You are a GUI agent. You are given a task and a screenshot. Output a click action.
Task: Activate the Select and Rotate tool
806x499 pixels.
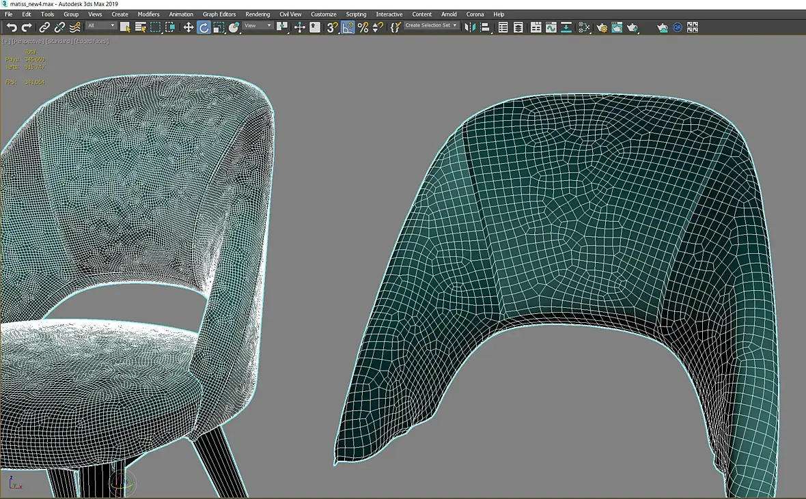tap(204, 27)
